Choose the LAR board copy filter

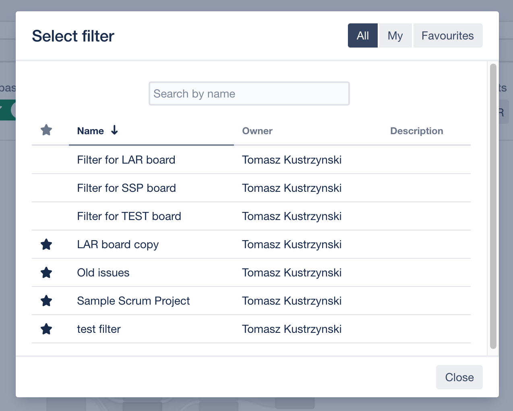pos(118,245)
